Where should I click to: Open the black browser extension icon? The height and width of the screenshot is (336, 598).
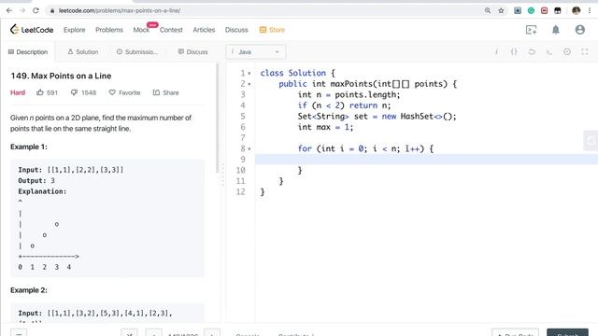click(x=558, y=10)
